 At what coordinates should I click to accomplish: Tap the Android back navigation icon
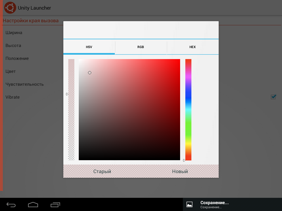pyautogui.click(x=11, y=204)
